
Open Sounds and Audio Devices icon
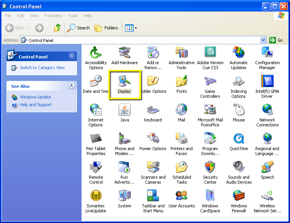[239, 167]
